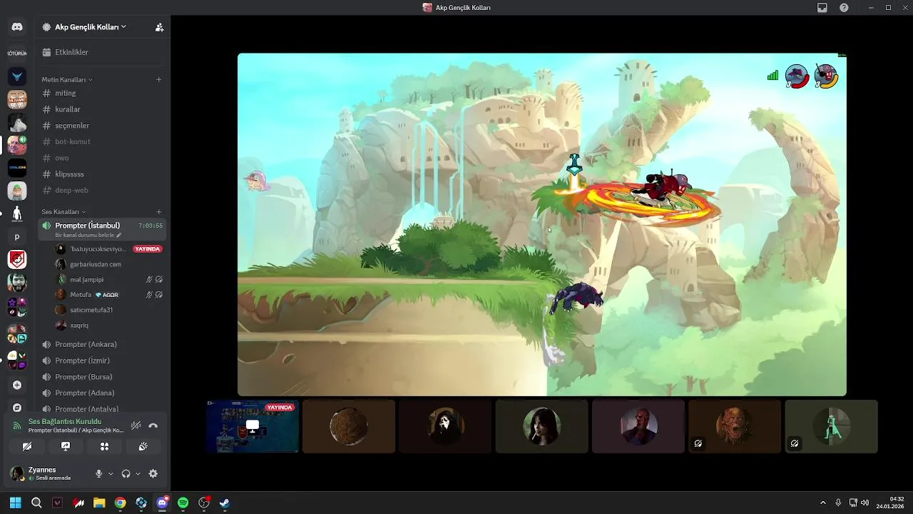Open Discord inbox icon in title bar
The width and height of the screenshot is (913, 514).
(x=822, y=7)
